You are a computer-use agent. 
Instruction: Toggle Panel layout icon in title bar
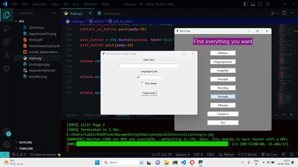tap(253, 4)
